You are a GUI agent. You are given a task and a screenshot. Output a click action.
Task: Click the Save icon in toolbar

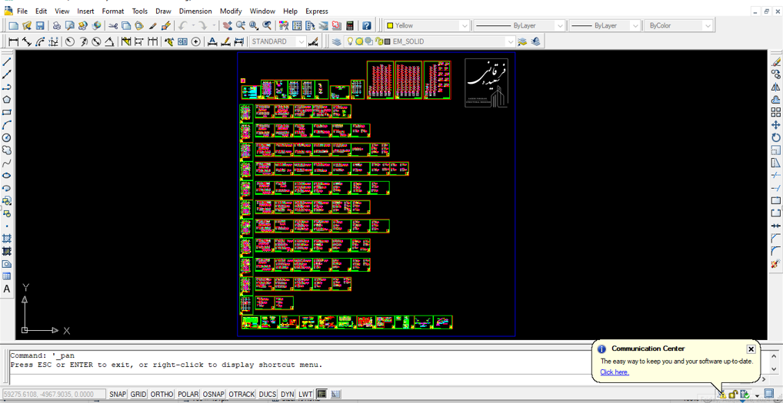(40, 26)
